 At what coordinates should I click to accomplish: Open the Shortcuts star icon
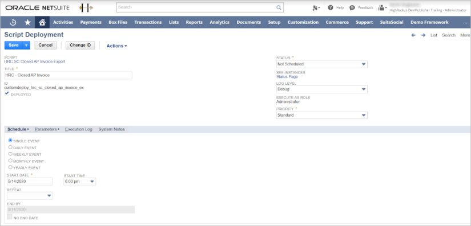[27, 22]
